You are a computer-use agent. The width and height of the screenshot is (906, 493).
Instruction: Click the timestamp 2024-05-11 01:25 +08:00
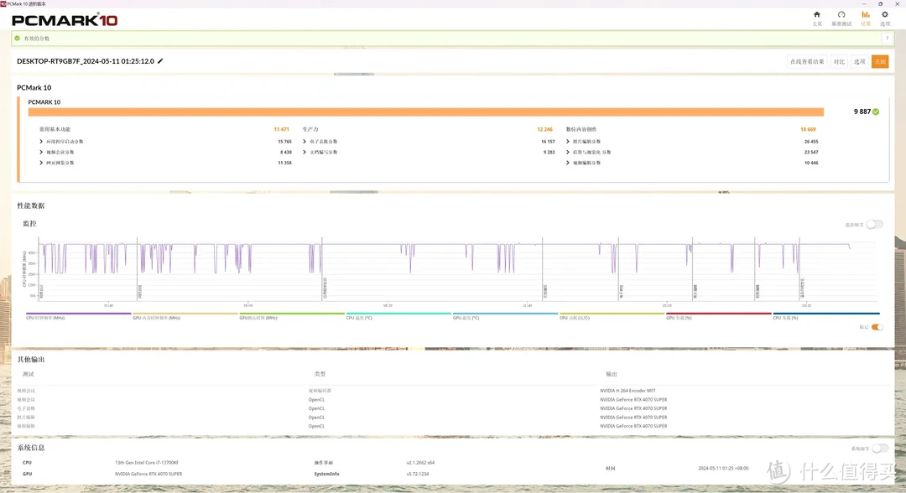[723, 468]
